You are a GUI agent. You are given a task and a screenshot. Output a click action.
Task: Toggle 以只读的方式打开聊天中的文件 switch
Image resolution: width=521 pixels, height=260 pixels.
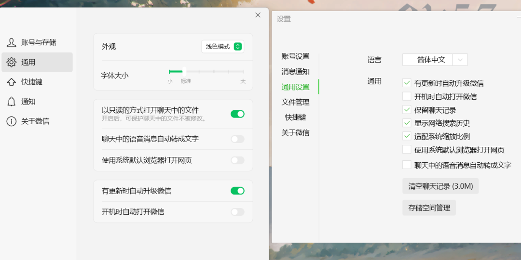pyautogui.click(x=237, y=114)
